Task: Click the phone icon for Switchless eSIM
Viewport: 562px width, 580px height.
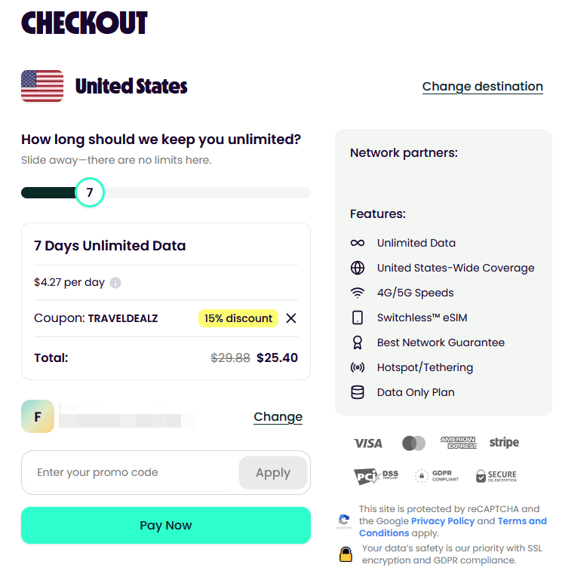Action: [x=358, y=318]
